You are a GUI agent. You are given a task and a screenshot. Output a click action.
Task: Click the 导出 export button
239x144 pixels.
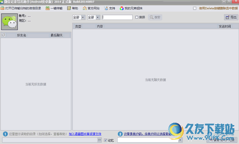[x=231, y=17]
